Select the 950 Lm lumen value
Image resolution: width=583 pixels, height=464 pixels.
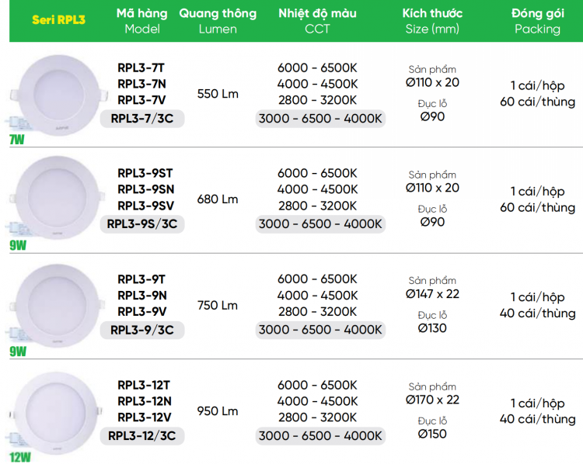click(218, 411)
